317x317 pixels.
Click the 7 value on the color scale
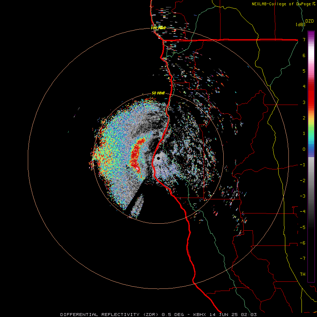pyautogui.click(x=304, y=39)
